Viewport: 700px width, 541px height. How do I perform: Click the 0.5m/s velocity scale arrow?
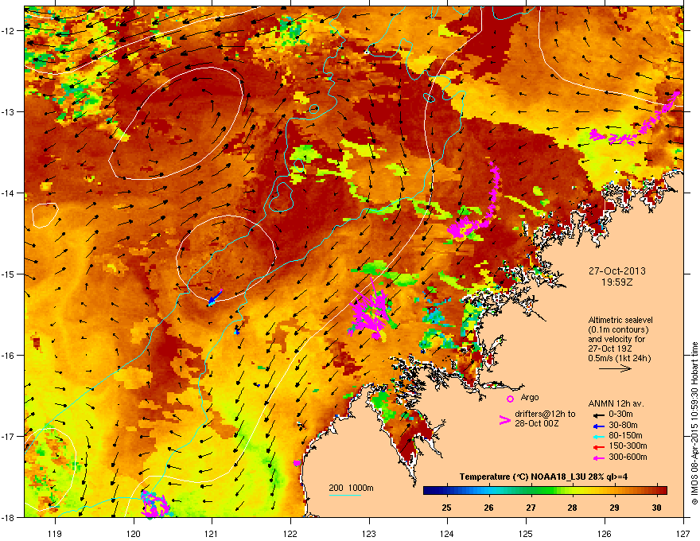(615, 368)
